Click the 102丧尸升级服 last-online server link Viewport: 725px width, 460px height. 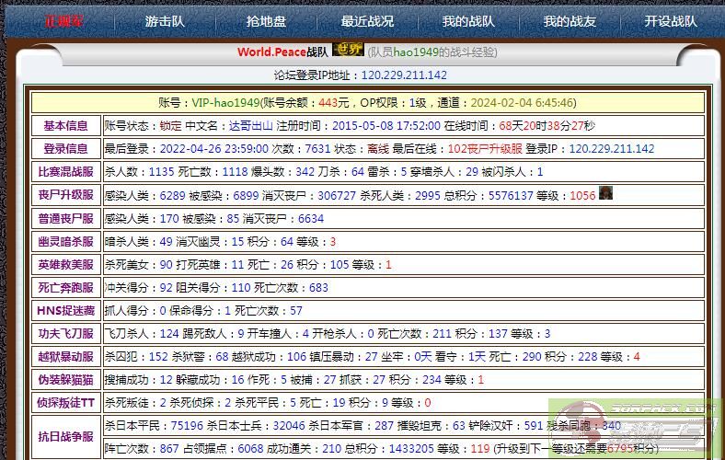(x=485, y=149)
